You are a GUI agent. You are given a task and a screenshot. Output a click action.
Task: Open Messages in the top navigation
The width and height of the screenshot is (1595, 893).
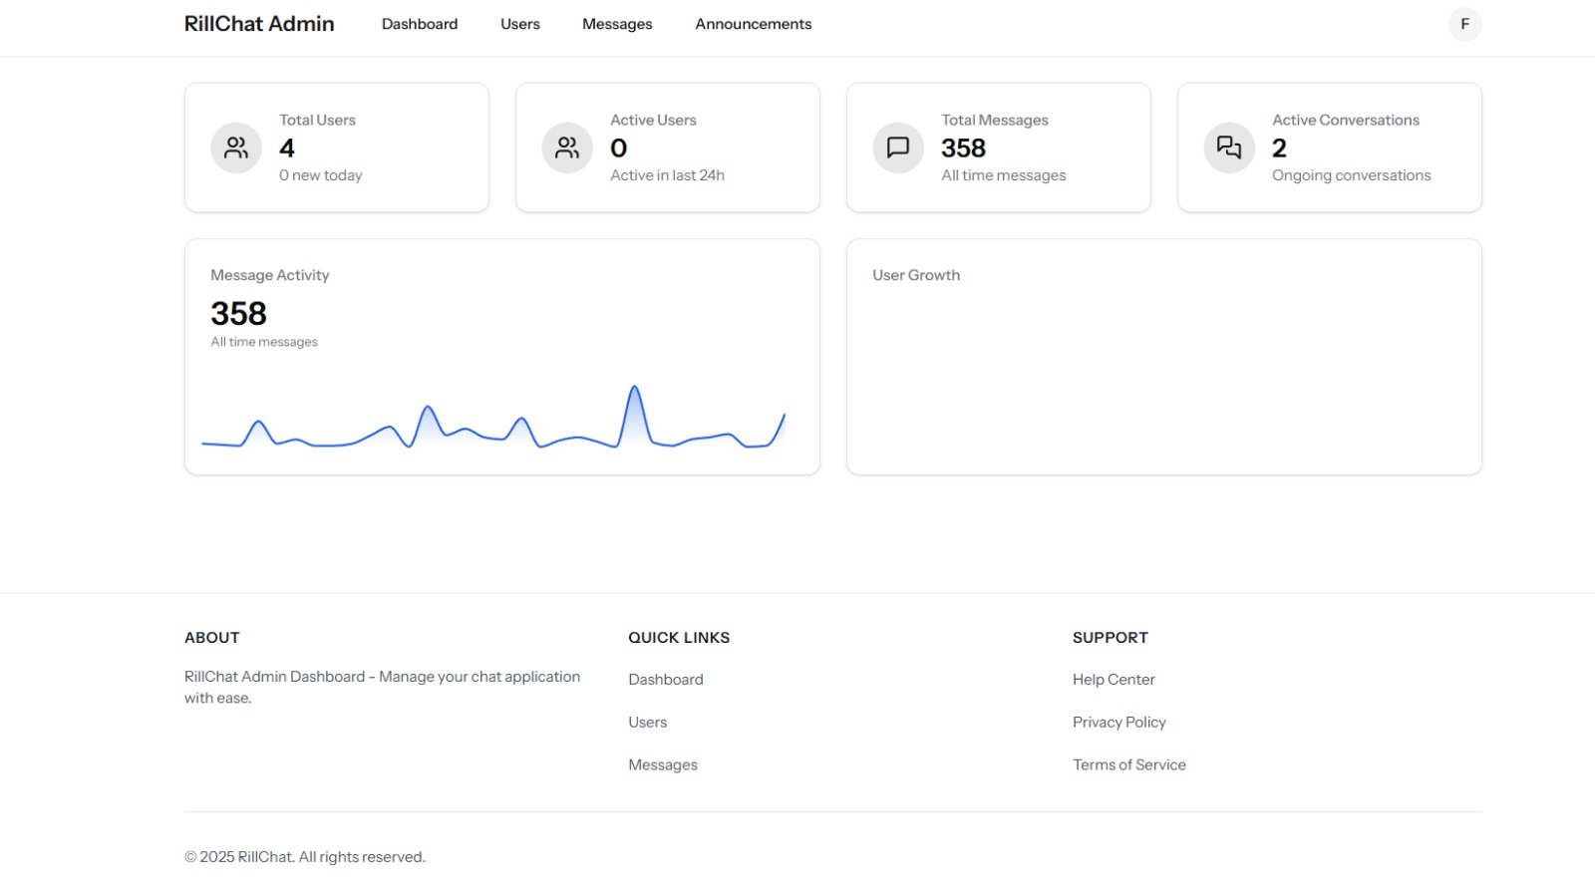point(617,24)
